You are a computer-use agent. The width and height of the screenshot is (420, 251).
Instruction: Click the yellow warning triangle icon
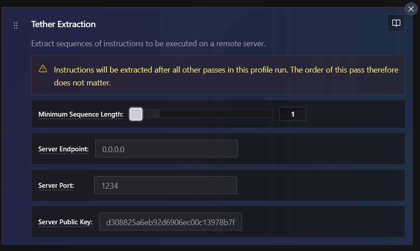[x=43, y=69]
